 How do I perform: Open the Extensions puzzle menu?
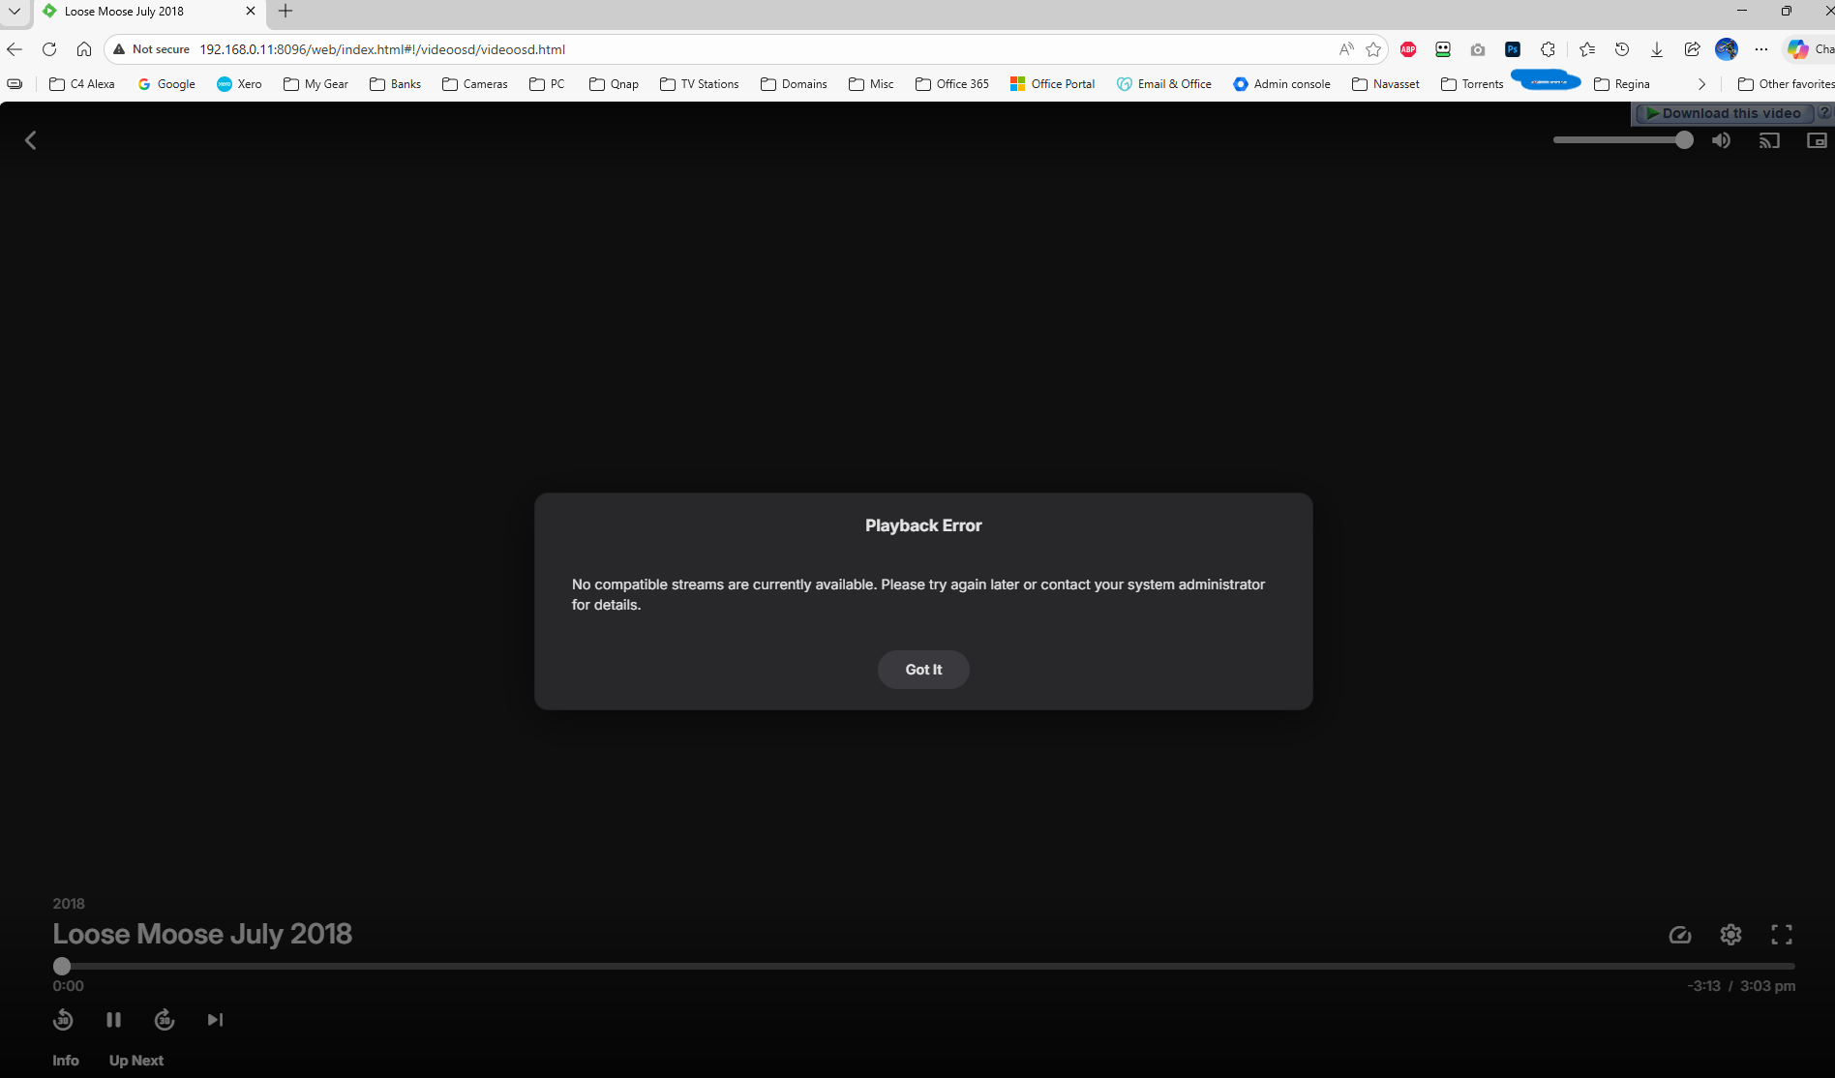tap(1548, 49)
